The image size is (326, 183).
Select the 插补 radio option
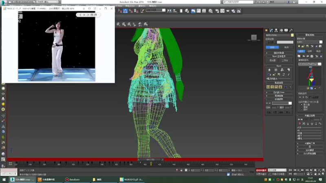(x=302, y=109)
